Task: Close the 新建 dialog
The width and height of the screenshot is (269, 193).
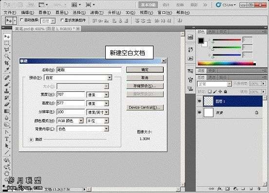Action: tap(164, 61)
